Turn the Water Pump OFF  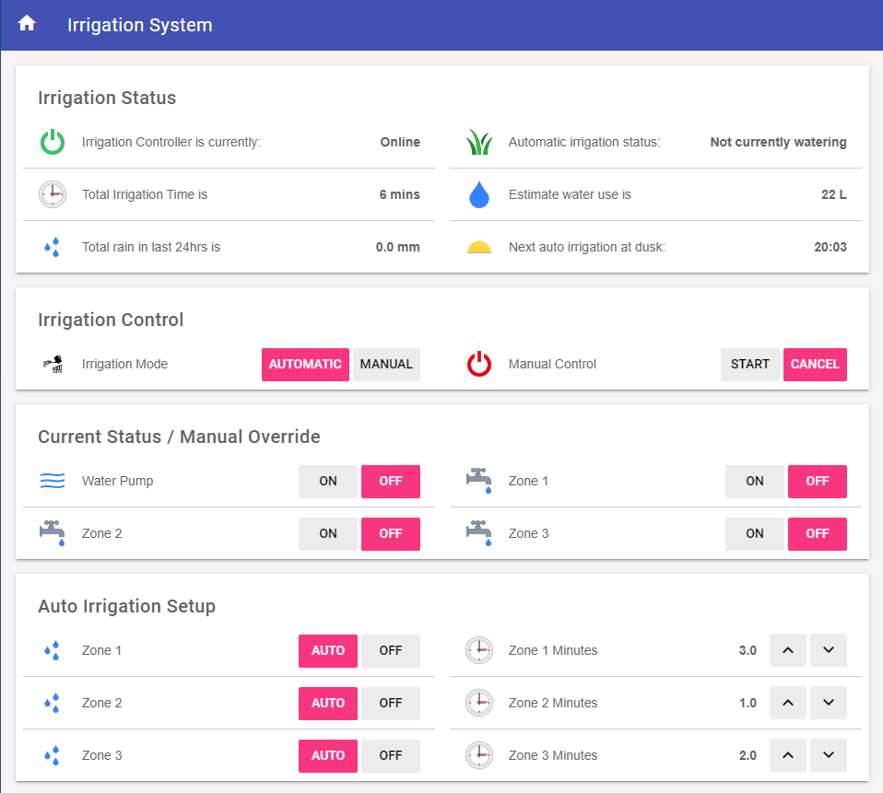(390, 481)
